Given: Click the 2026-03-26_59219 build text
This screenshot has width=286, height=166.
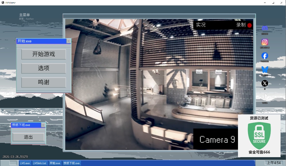Looking at the screenshot, I should pos(15,157).
